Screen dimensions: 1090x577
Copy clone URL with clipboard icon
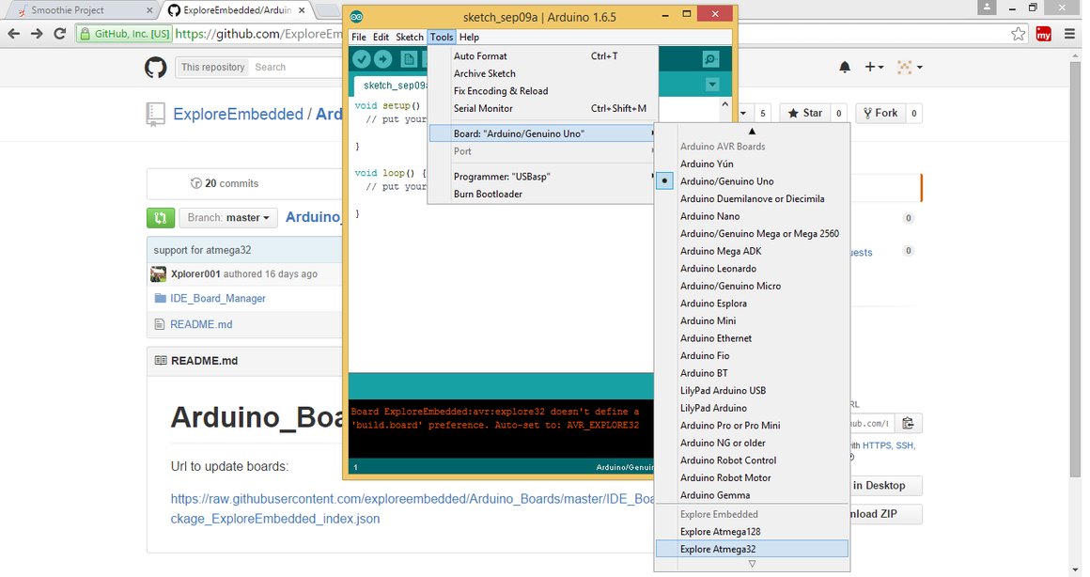[x=908, y=424]
